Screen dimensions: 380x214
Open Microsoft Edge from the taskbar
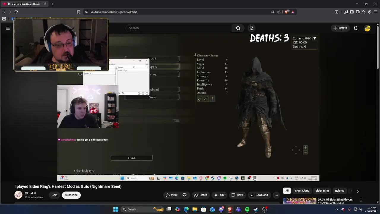coord(186,209)
